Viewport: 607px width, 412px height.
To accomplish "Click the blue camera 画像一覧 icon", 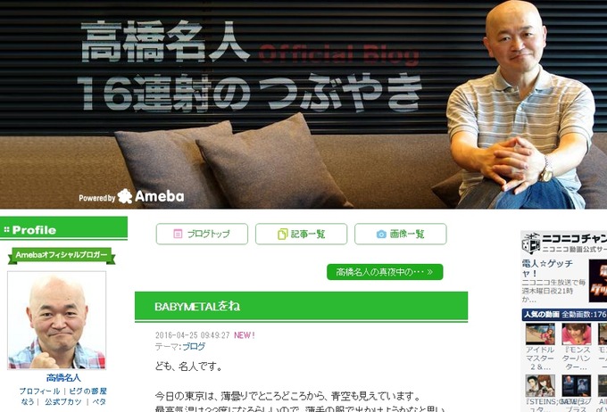I will click(381, 234).
